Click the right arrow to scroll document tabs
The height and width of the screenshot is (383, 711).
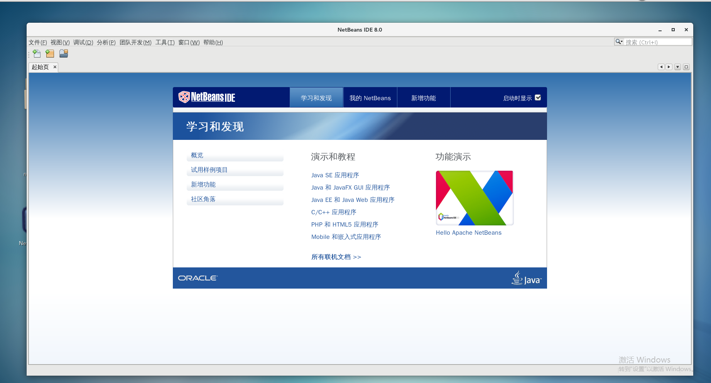(669, 67)
